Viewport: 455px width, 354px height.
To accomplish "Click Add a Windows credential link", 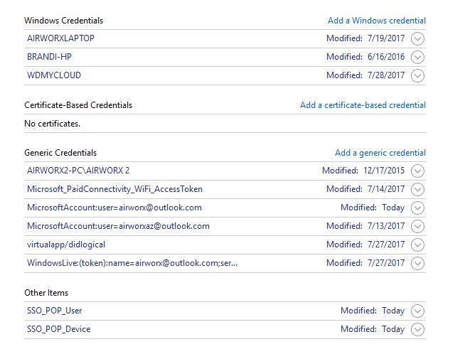I will click(x=377, y=21).
